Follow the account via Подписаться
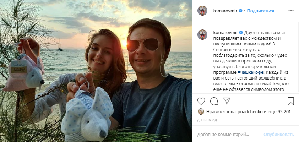The image size is (299, 142). (x=260, y=11)
